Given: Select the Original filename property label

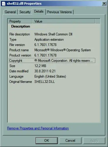Looking at the screenshot, I should pos(21,82).
